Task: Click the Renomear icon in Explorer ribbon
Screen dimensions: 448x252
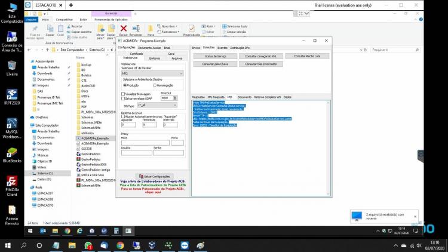Action: pos(136,28)
